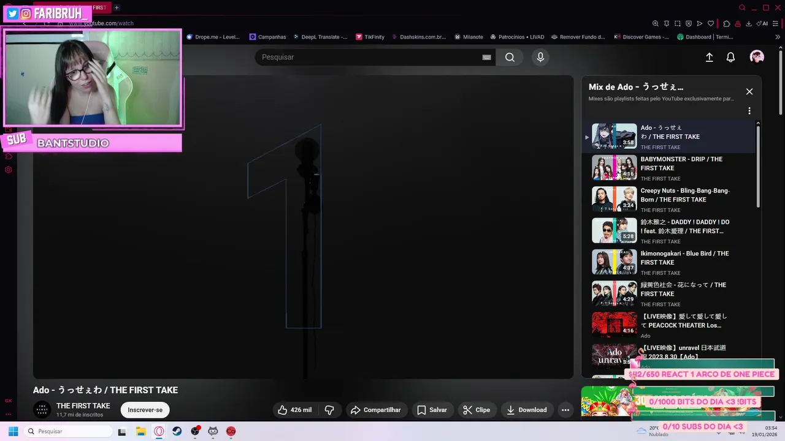The width and height of the screenshot is (785, 441).
Task: Click the browser tab search icon
Action: click(742, 7)
